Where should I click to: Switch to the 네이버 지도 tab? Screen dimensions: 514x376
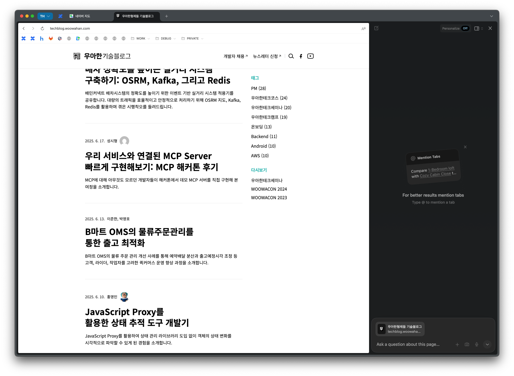[x=83, y=16]
